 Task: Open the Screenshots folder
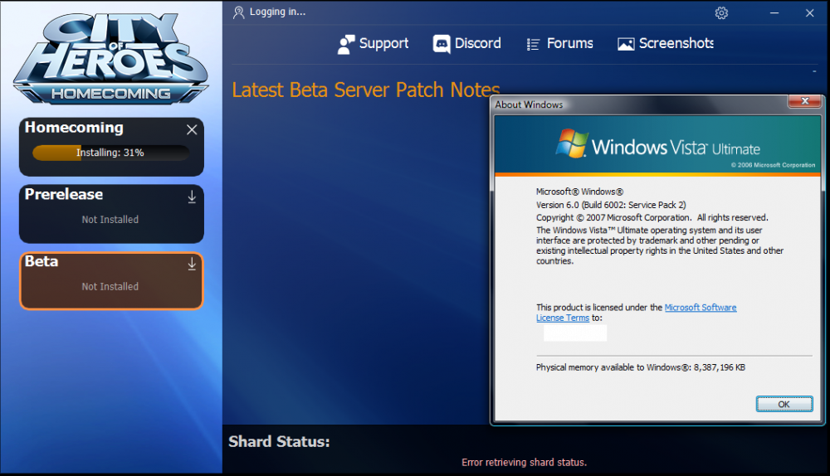click(666, 44)
